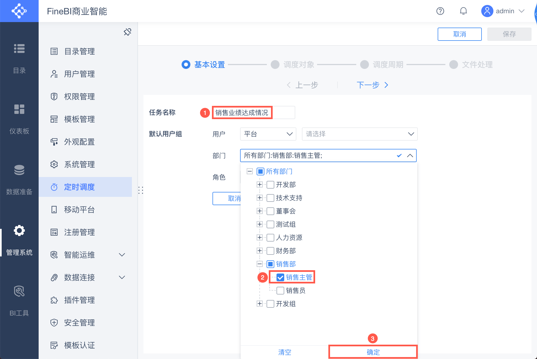Image resolution: width=537 pixels, height=359 pixels.
Task: Uncheck the 销售主管 checkbox
Action: [280, 277]
